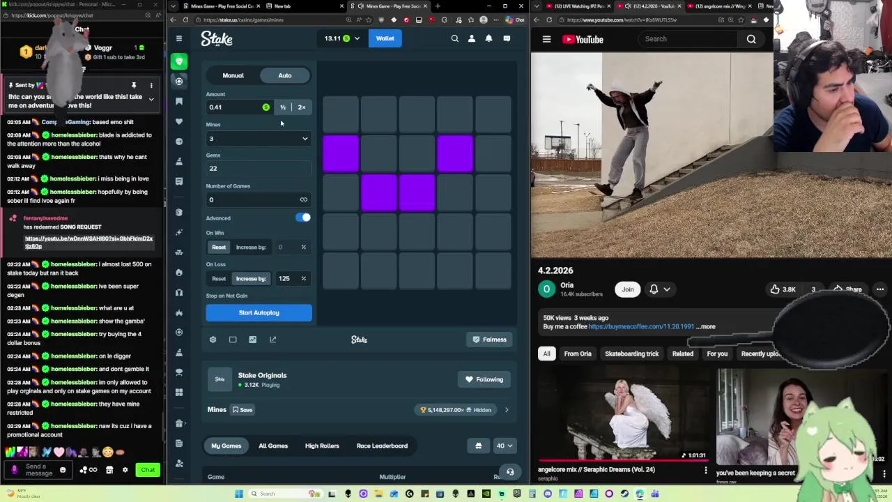Select On Loss Reset option
This screenshot has height=502, width=892.
click(219, 278)
